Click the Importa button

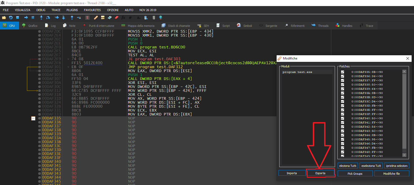(292, 173)
